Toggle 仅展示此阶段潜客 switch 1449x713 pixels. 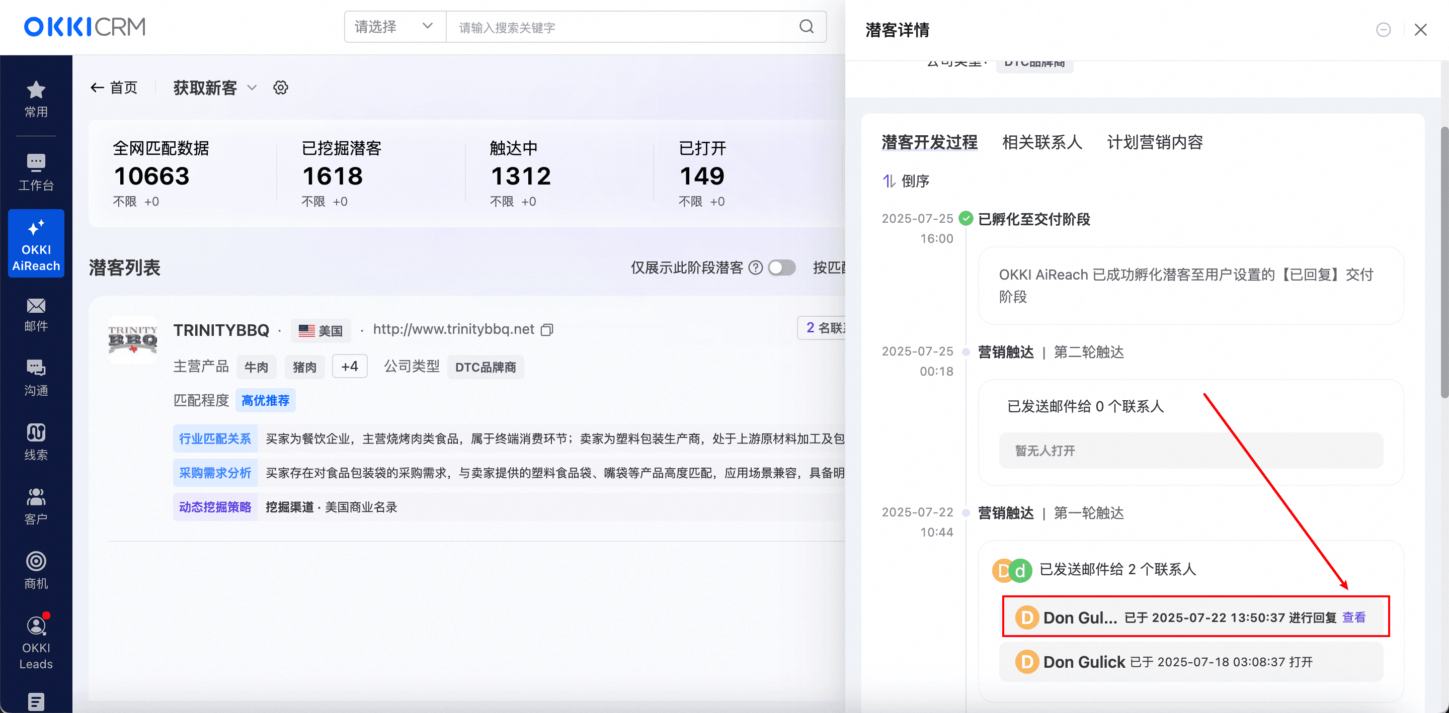click(x=781, y=268)
